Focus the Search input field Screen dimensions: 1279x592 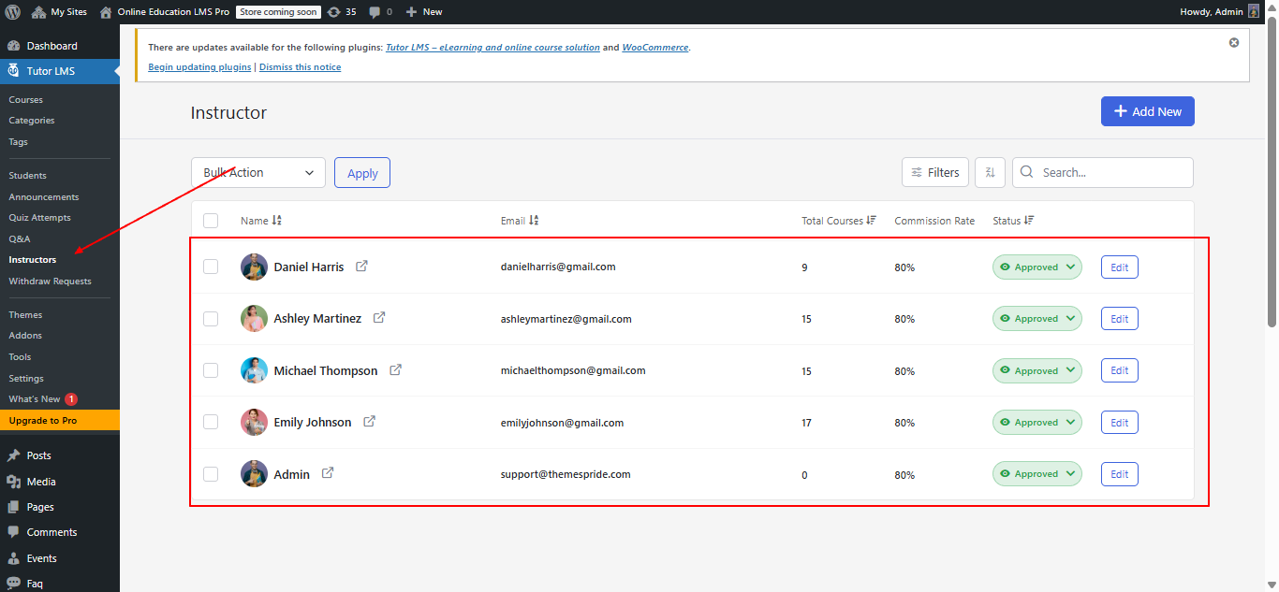coord(1111,173)
